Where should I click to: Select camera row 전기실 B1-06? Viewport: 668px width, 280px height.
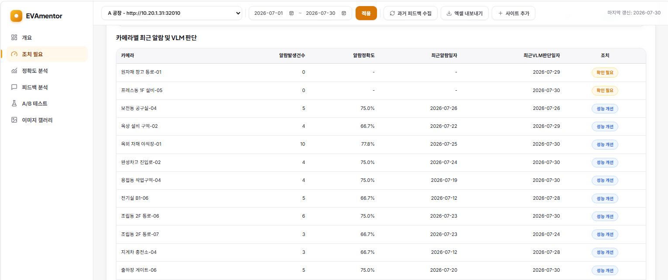coord(381,198)
